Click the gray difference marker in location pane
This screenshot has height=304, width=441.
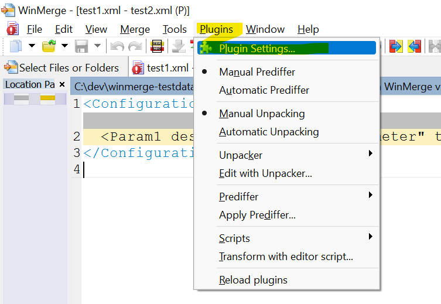[x=21, y=98]
